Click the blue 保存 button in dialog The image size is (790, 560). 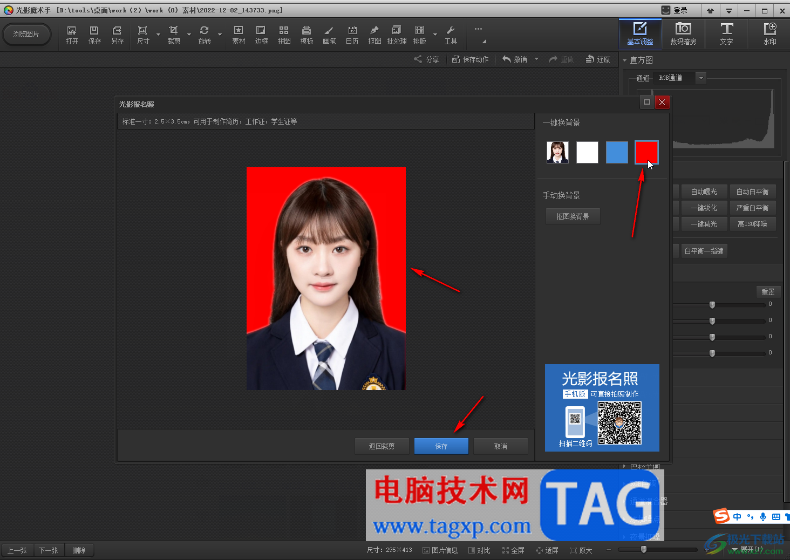click(x=441, y=446)
